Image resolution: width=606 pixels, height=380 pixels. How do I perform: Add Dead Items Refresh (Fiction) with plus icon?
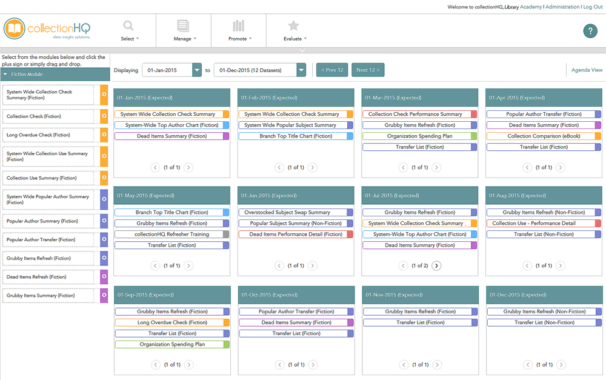pos(104,277)
